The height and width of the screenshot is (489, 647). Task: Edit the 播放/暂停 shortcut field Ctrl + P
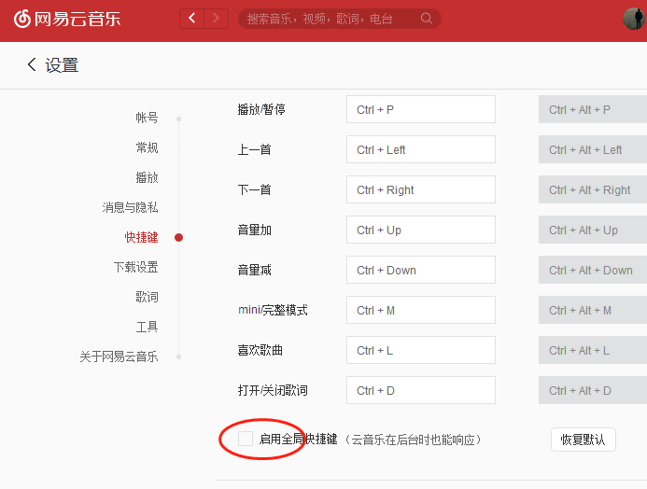[x=421, y=109]
